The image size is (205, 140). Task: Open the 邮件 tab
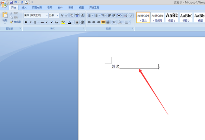point(60,7)
